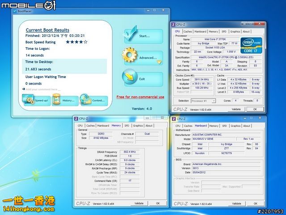Select Graphics tab in the Mainboard CPU-Z window

click(235, 126)
